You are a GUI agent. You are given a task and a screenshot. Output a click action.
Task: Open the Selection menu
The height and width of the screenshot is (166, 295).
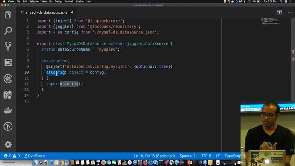[x=34, y=1]
